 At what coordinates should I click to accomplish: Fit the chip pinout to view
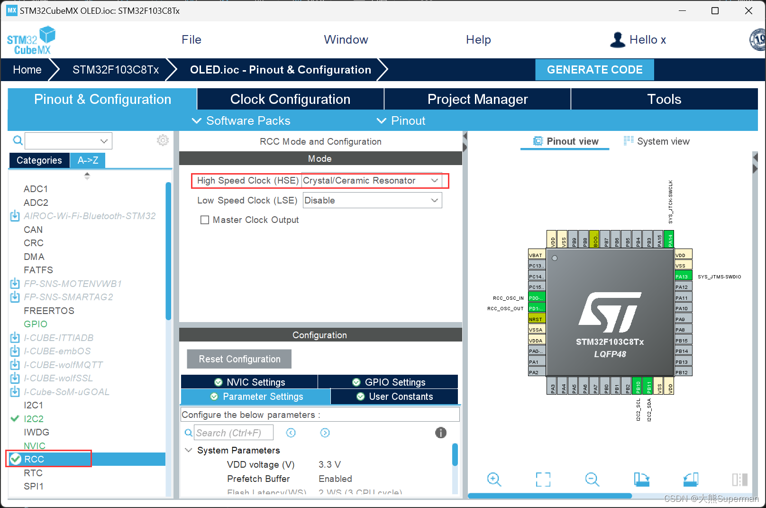(x=543, y=479)
